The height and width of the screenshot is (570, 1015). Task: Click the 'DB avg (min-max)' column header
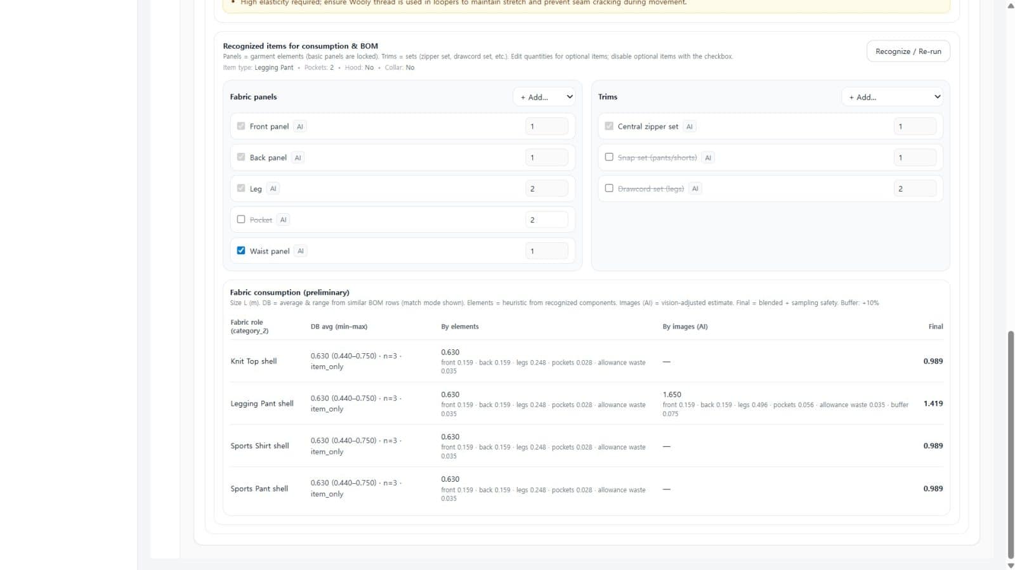click(339, 327)
